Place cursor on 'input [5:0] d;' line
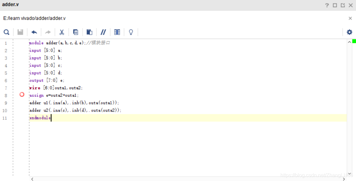356x181 pixels. pyautogui.click(x=46, y=73)
